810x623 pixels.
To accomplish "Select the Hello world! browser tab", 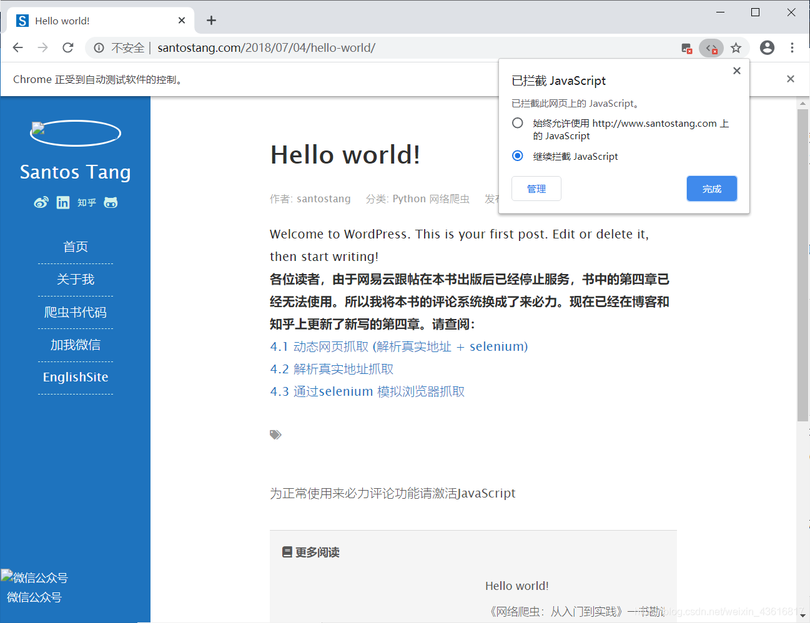I will pos(101,21).
